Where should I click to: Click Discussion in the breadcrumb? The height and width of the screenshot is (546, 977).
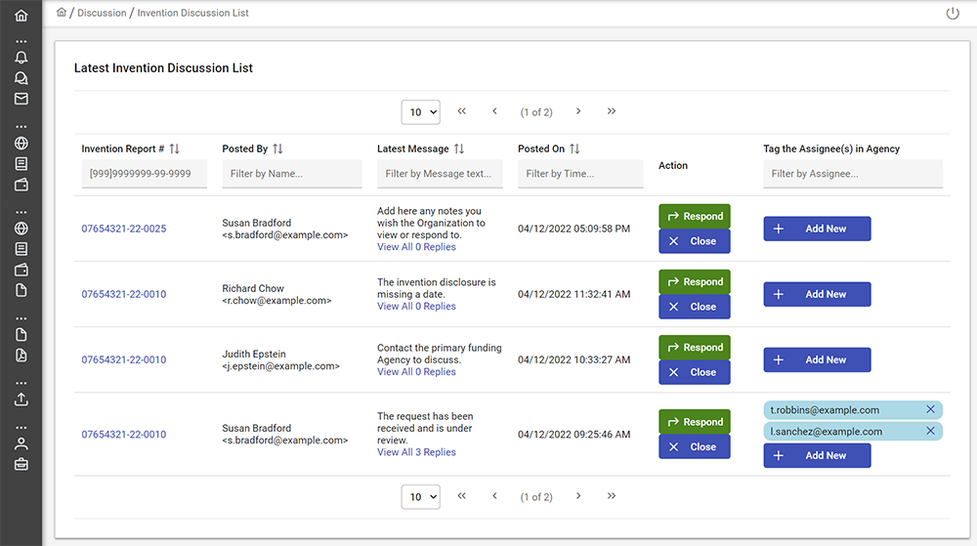[102, 14]
